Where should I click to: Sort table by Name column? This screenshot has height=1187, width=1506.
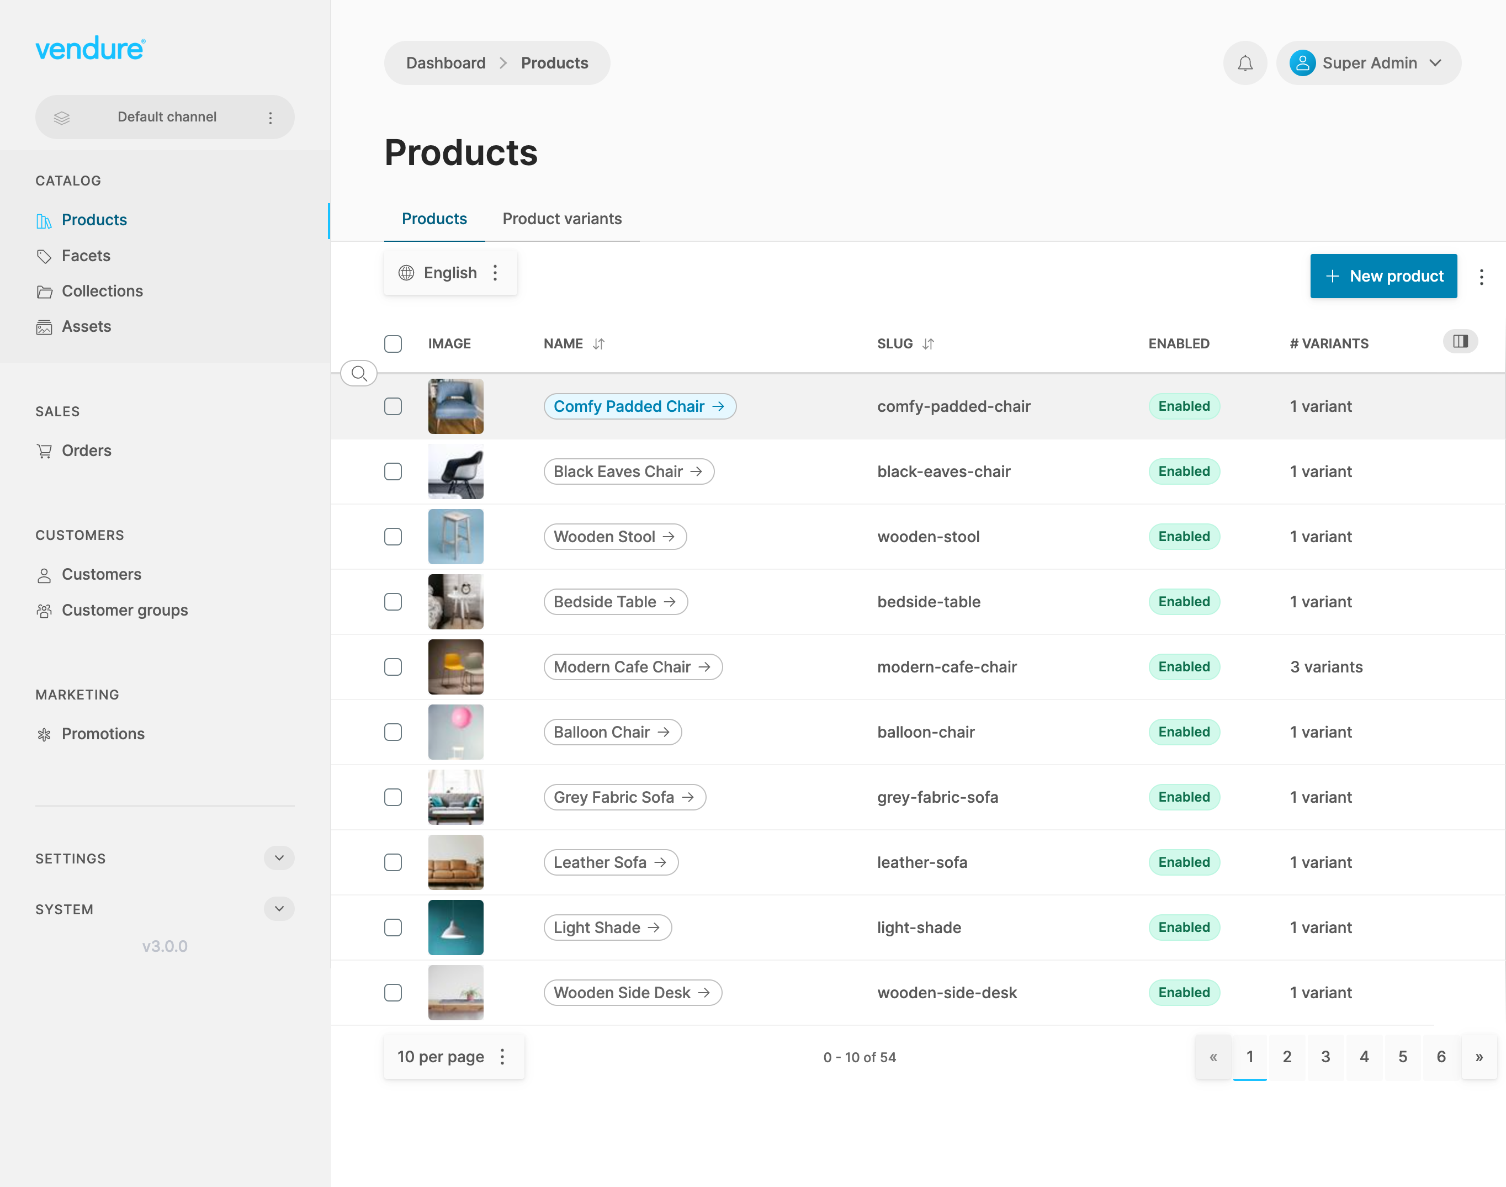598,344
